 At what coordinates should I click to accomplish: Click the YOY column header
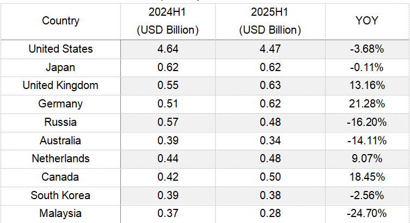pos(367,21)
